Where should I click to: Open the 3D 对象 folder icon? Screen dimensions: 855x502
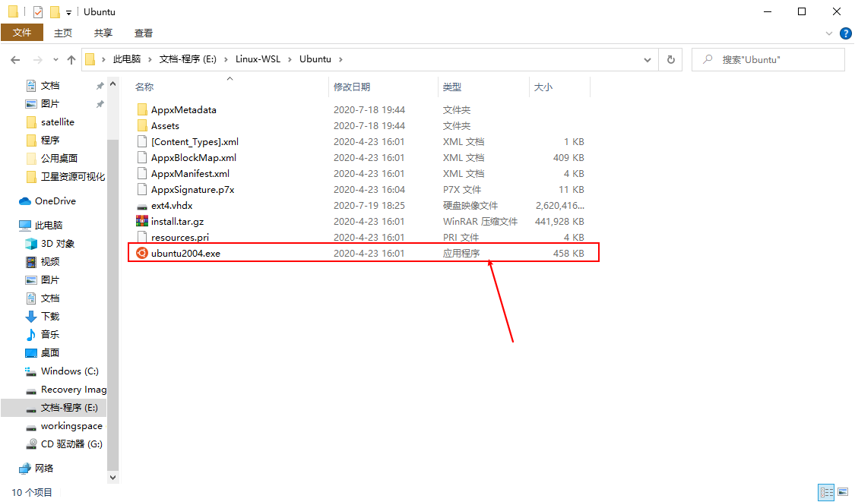pos(31,244)
